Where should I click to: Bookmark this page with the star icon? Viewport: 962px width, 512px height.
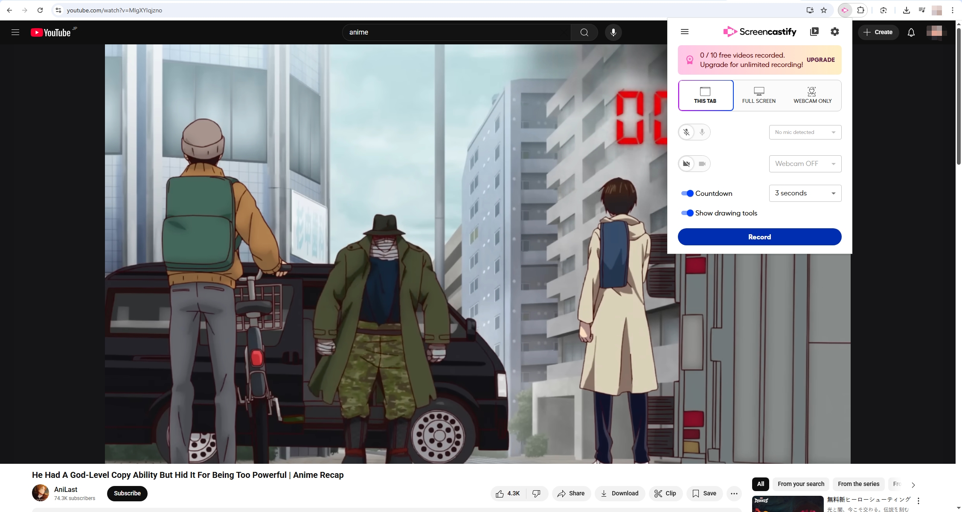[x=824, y=10]
